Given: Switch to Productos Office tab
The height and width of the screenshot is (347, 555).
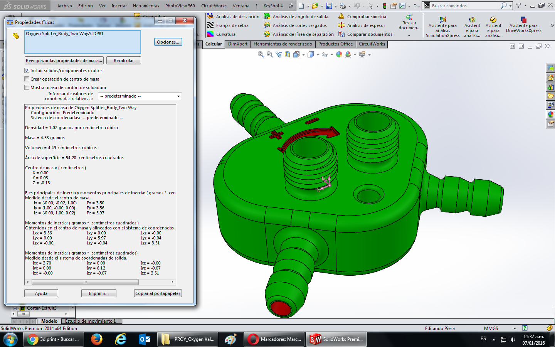Looking at the screenshot, I should (335, 44).
